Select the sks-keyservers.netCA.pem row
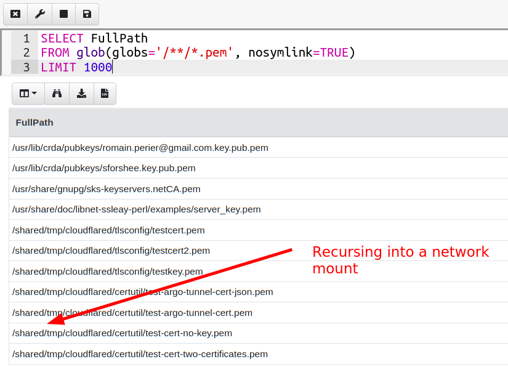The height and width of the screenshot is (367, 508). (x=106, y=189)
